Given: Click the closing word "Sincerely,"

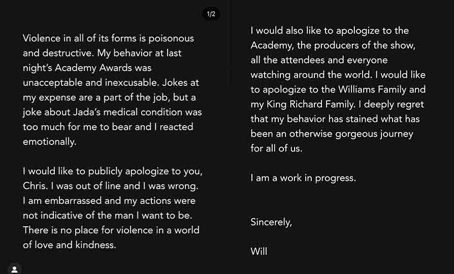Looking at the screenshot, I should [271, 222].
